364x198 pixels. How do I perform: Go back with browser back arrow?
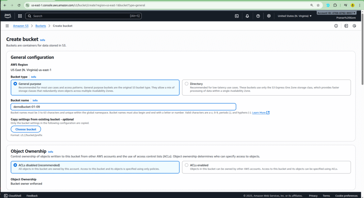click(5, 5)
